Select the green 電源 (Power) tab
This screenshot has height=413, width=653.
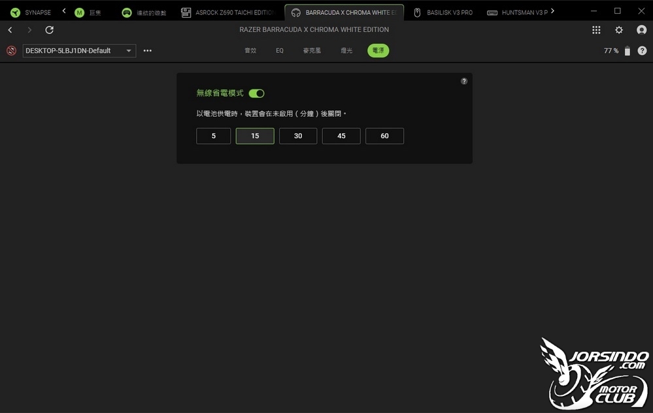point(378,51)
